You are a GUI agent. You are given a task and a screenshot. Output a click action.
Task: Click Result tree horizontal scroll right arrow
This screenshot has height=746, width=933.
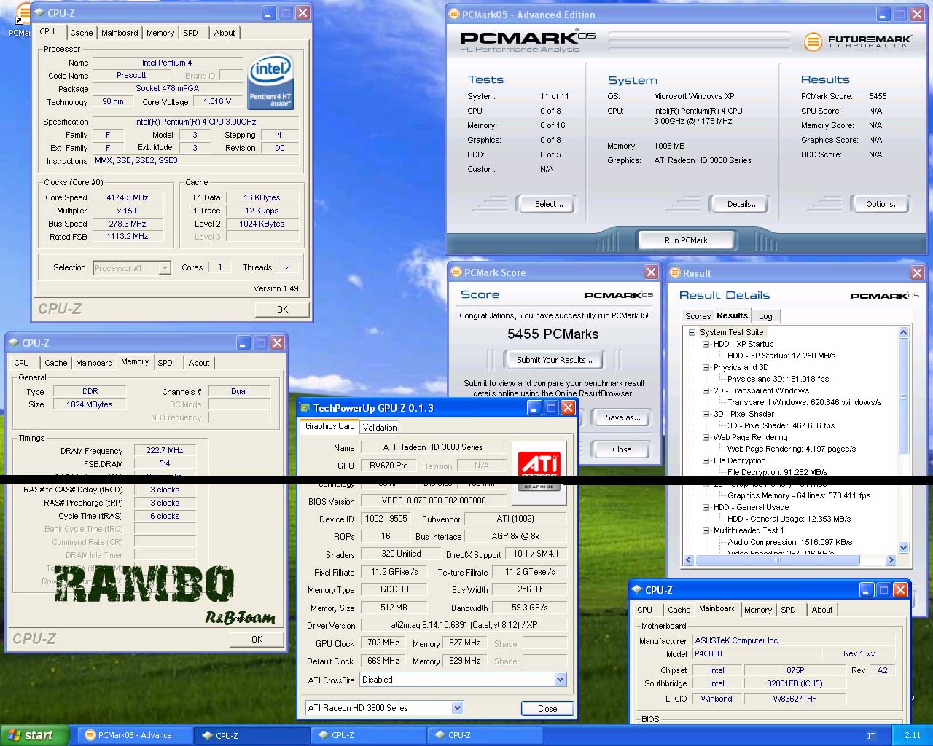click(x=890, y=560)
